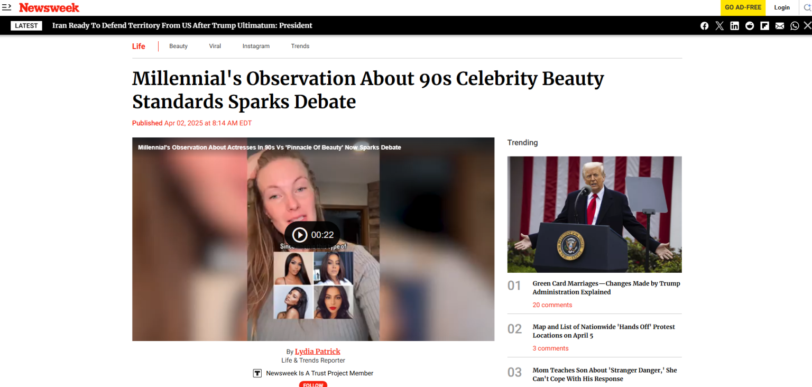Share article via X icon

[719, 26]
